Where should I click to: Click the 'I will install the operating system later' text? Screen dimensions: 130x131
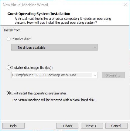[x=39, y=93]
